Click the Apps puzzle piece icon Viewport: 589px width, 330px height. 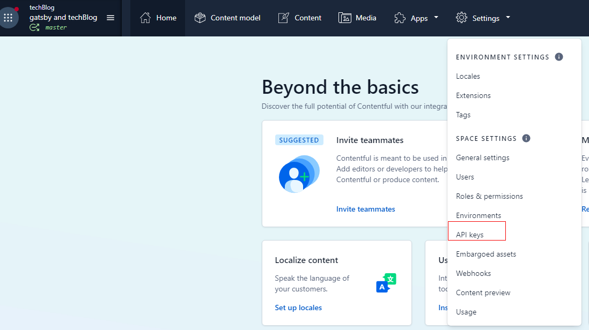pyautogui.click(x=400, y=18)
